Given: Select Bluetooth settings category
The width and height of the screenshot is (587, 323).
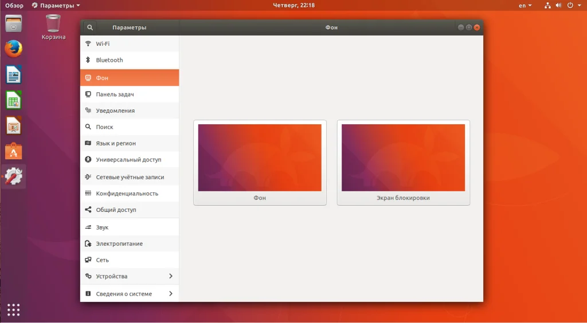Looking at the screenshot, I should pos(130,60).
